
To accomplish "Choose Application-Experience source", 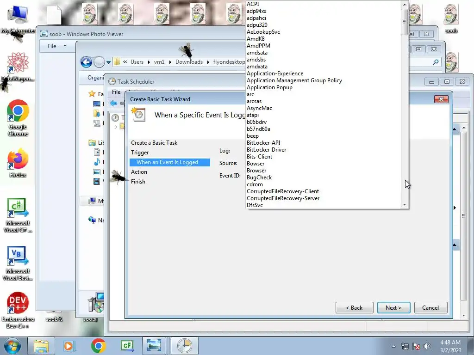I will (275, 73).
